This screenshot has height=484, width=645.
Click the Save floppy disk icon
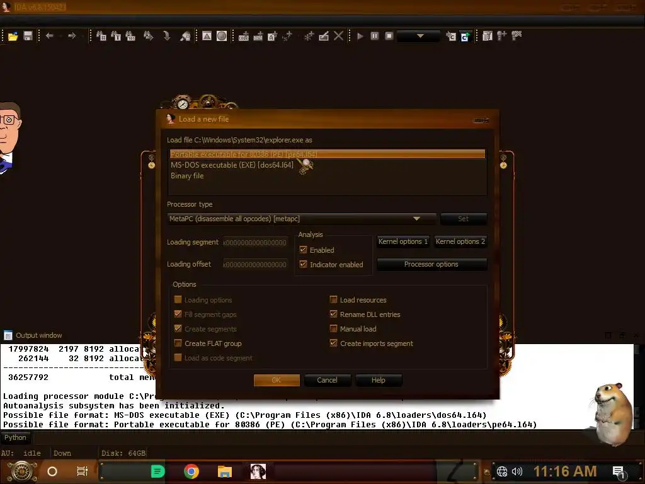(x=28, y=36)
